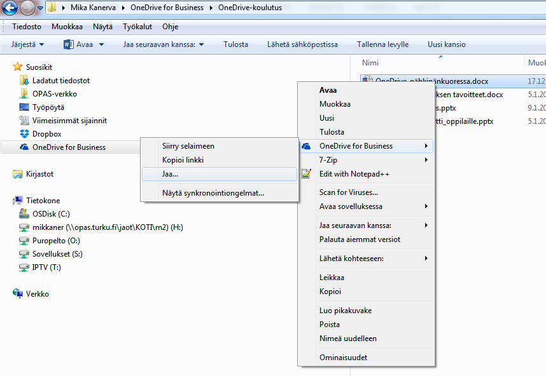Click OneDrive for Business cloud icon in sidebar
This screenshot has width=546, height=376.
click(24, 147)
